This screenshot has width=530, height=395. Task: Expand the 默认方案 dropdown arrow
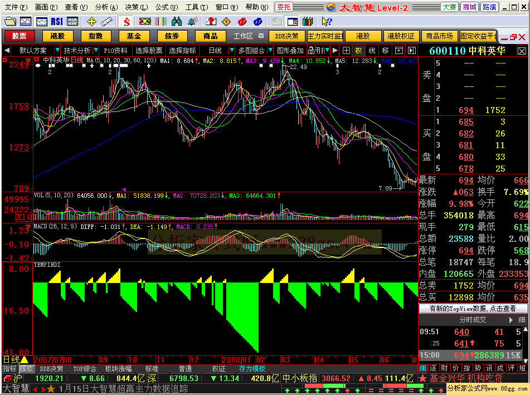pos(57,50)
